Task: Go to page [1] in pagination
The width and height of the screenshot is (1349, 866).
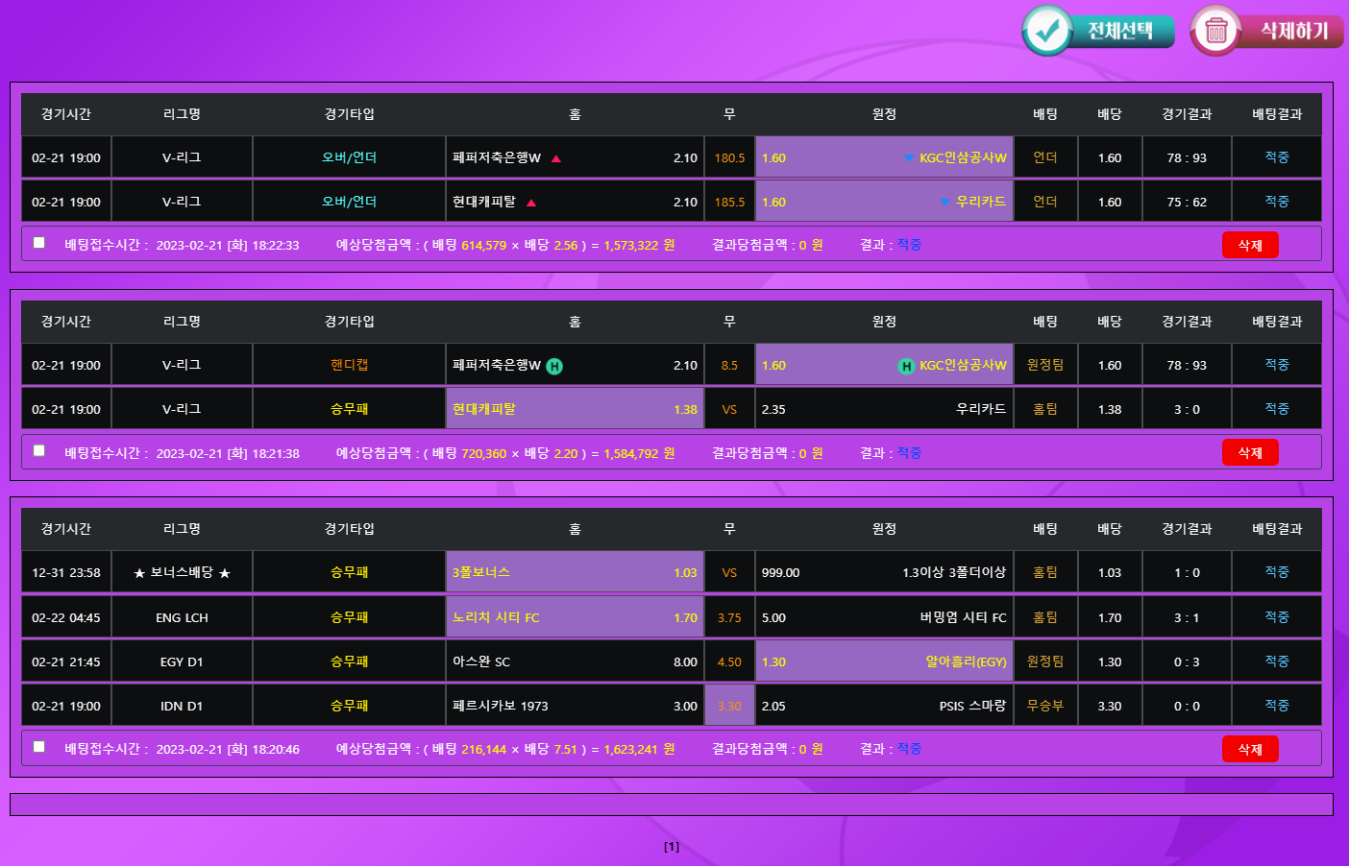Action: (672, 846)
